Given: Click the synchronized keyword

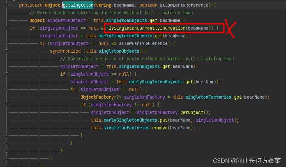Looking at the screenshot, I should (x=65, y=51).
